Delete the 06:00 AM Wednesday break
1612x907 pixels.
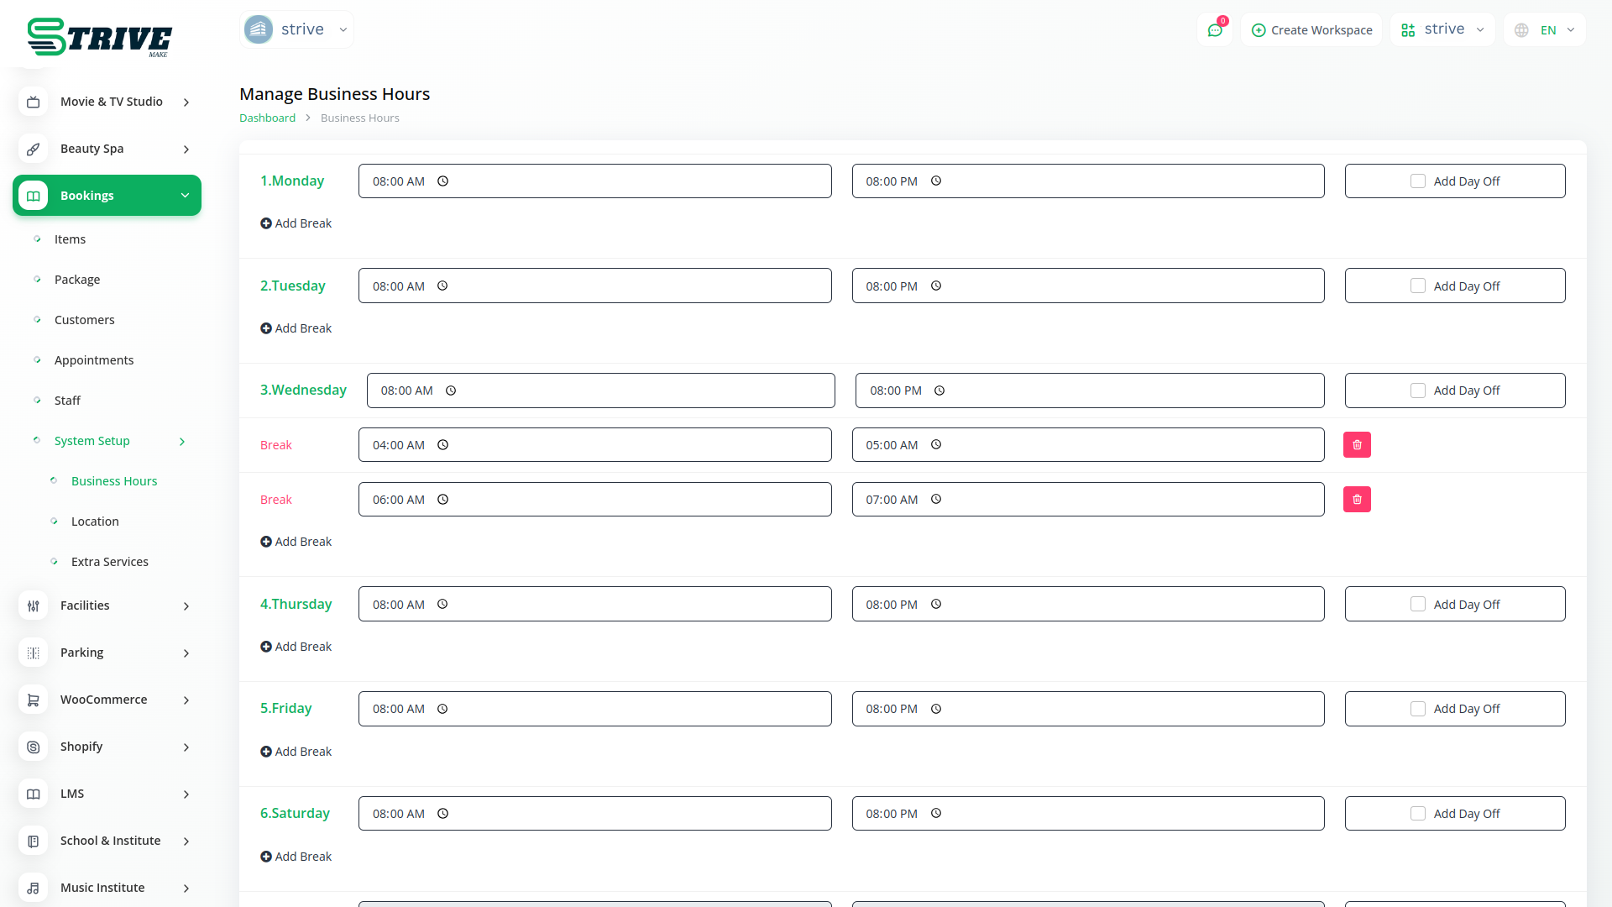pyautogui.click(x=1357, y=500)
